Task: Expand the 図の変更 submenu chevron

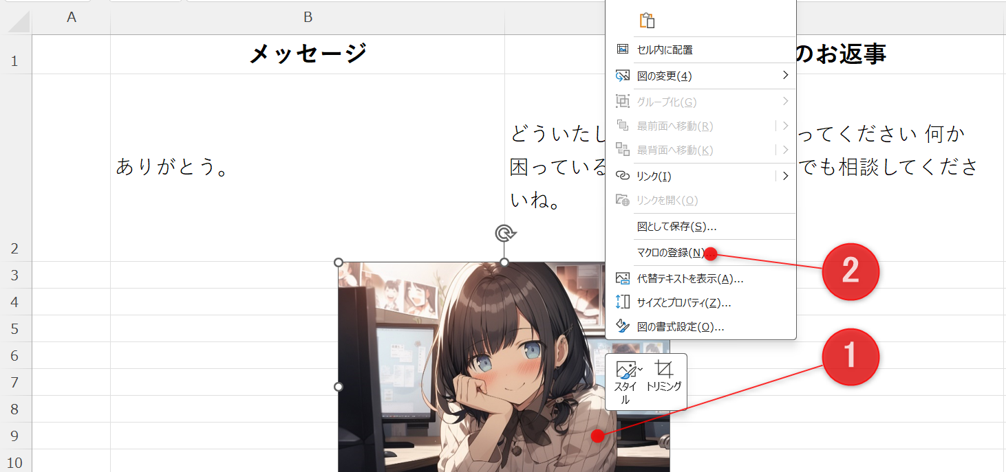Action: coord(786,76)
